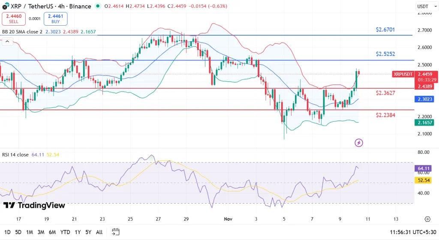The width and height of the screenshot is (439, 240).
Task: Open the USDT currency dropdown
Action: pyautogui.click(x=422, y=6)
